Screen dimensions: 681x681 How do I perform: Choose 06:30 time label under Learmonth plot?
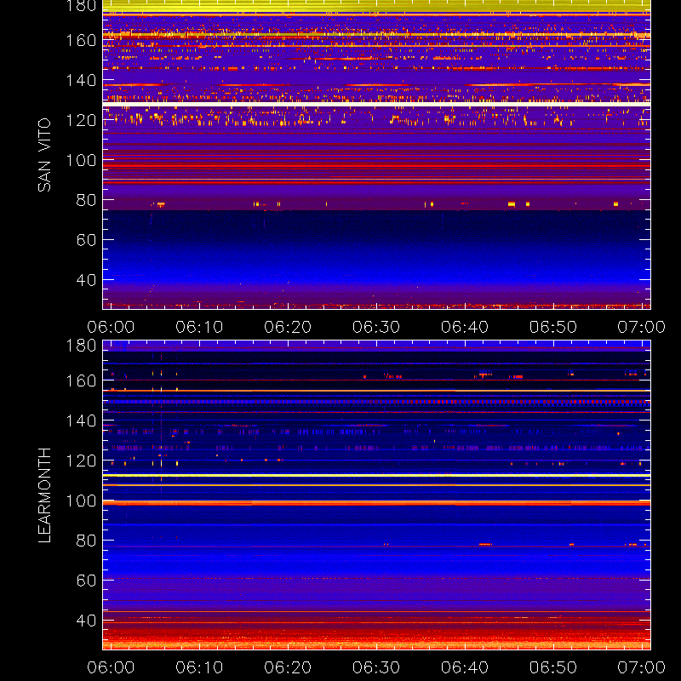376,667
